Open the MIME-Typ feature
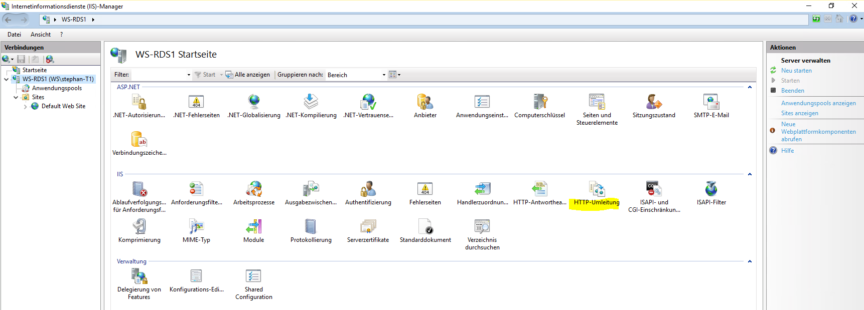This screenshot has width=864, height=310. tap(196, 231)
